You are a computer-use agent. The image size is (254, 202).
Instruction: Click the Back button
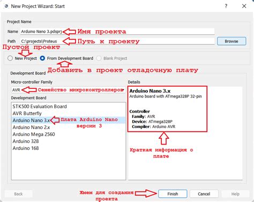(x=18, y=194)
